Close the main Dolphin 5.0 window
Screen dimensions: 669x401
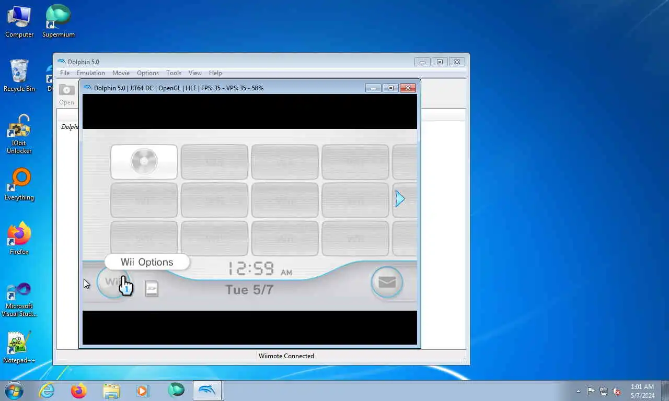tap(457, 62)
